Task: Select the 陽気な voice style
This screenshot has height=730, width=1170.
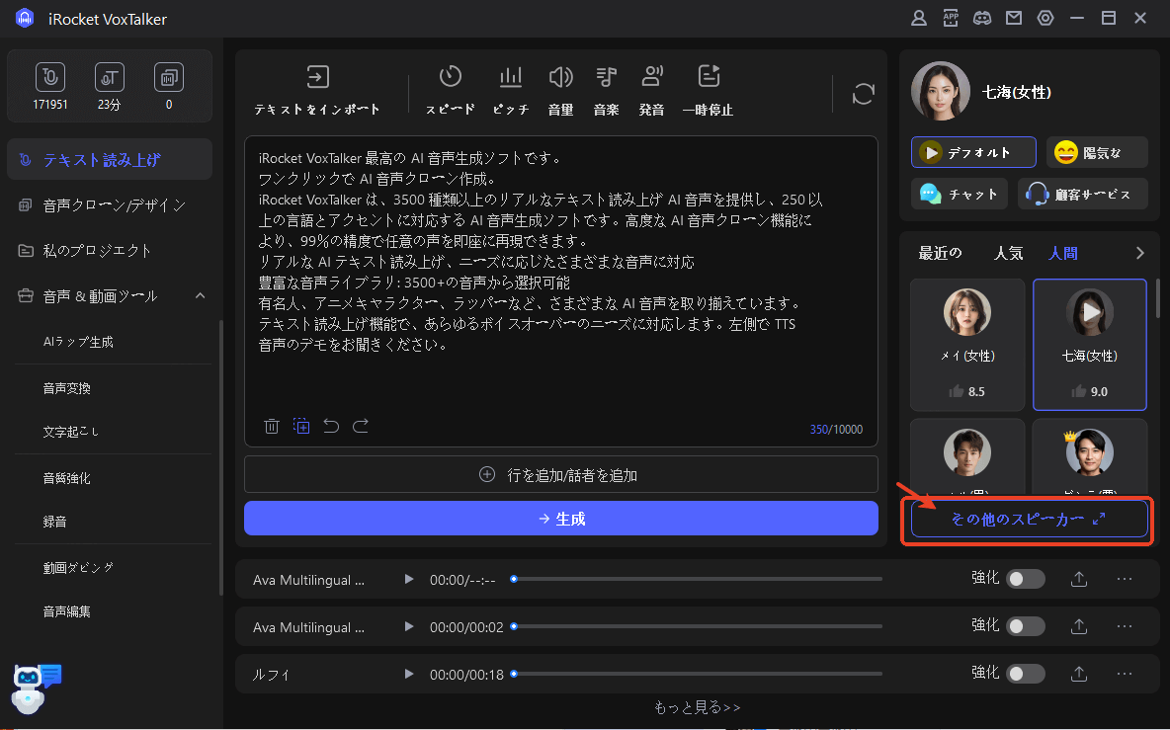Action: tap(1096, 152)
